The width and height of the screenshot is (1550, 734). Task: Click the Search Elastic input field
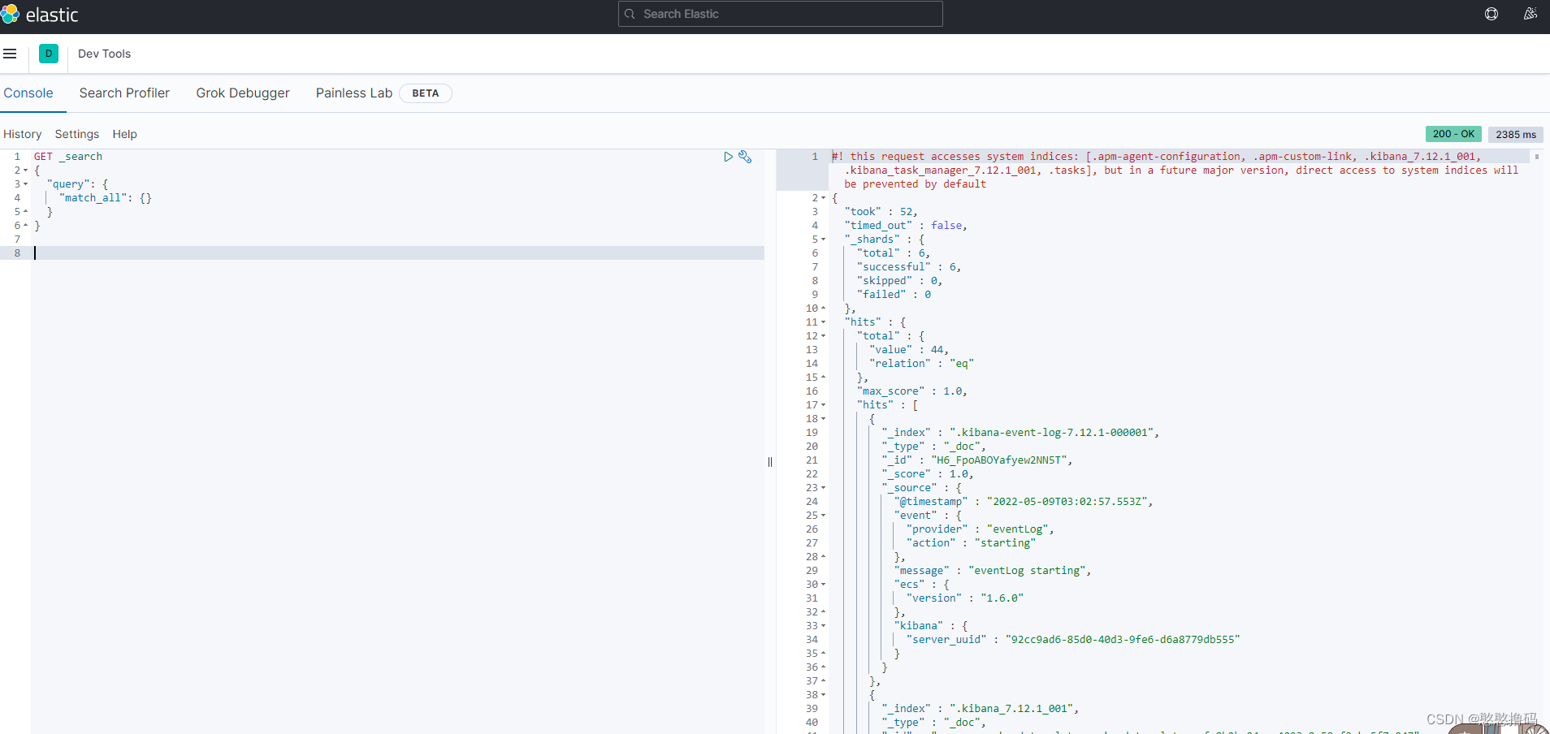point(781,14)
